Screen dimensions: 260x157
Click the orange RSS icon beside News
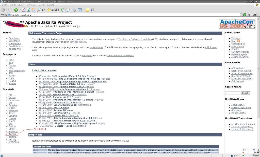[238, 41]
